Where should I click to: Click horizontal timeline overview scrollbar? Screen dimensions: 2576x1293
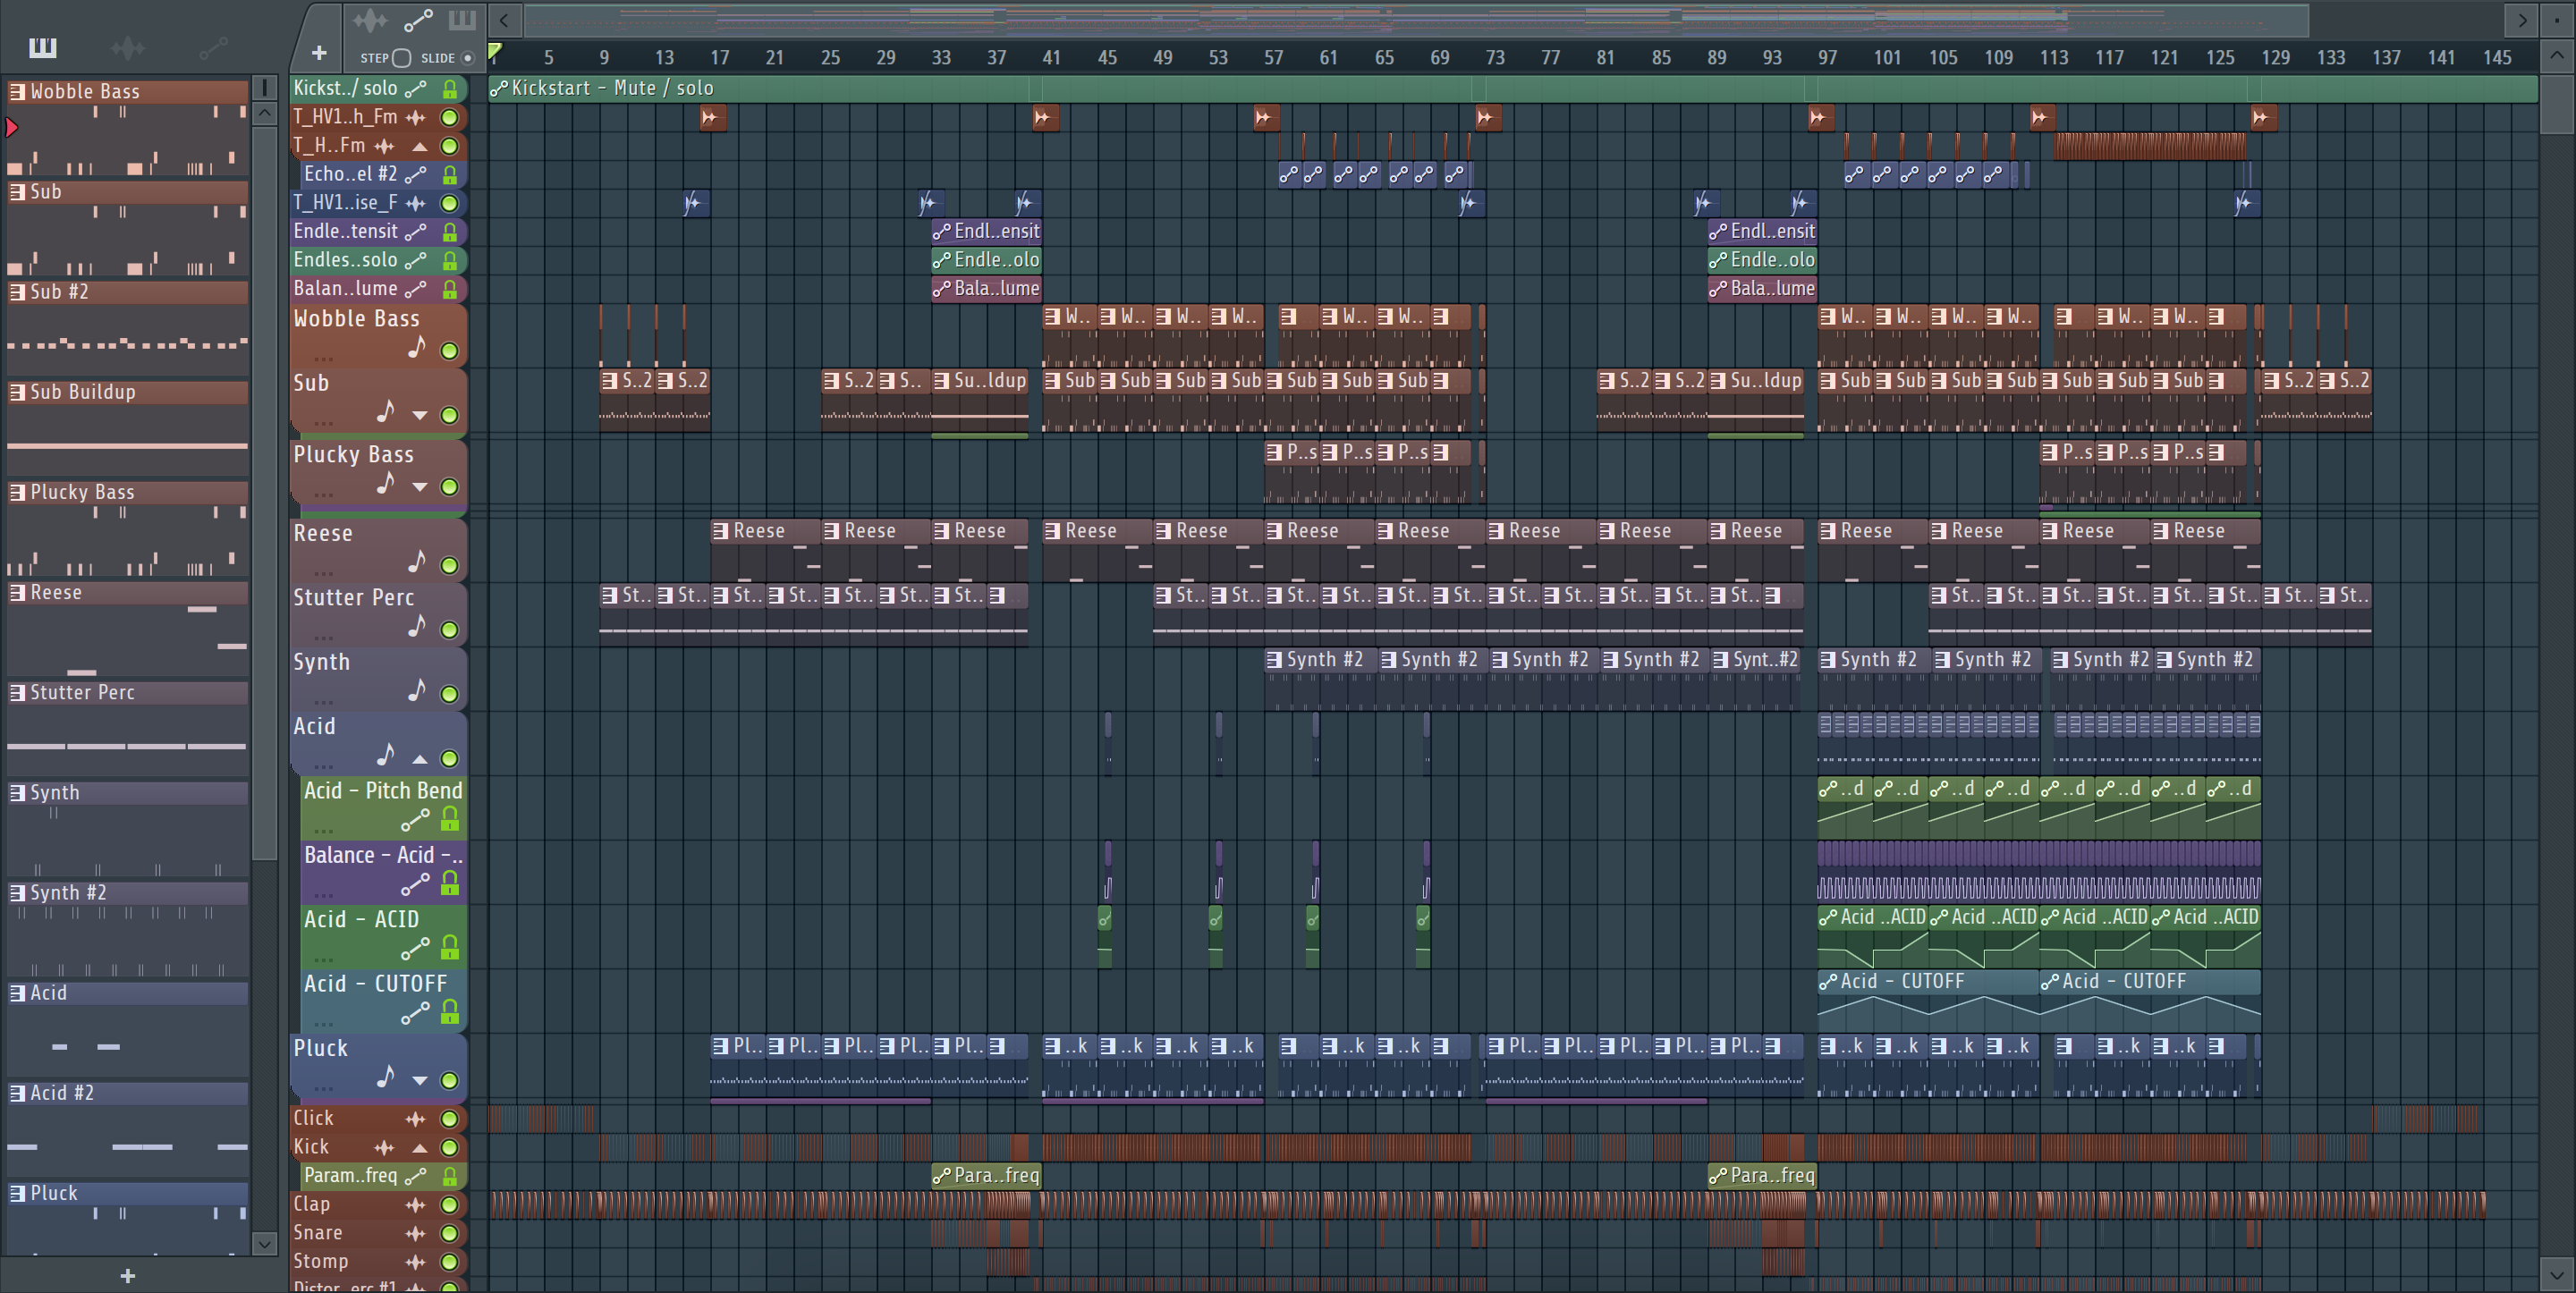coord(1416,19)
